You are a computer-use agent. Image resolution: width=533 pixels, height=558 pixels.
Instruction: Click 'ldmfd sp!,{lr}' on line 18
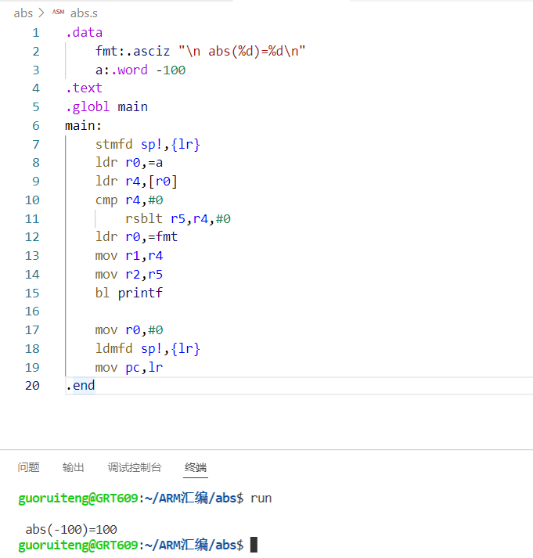[x=148, y=348]
